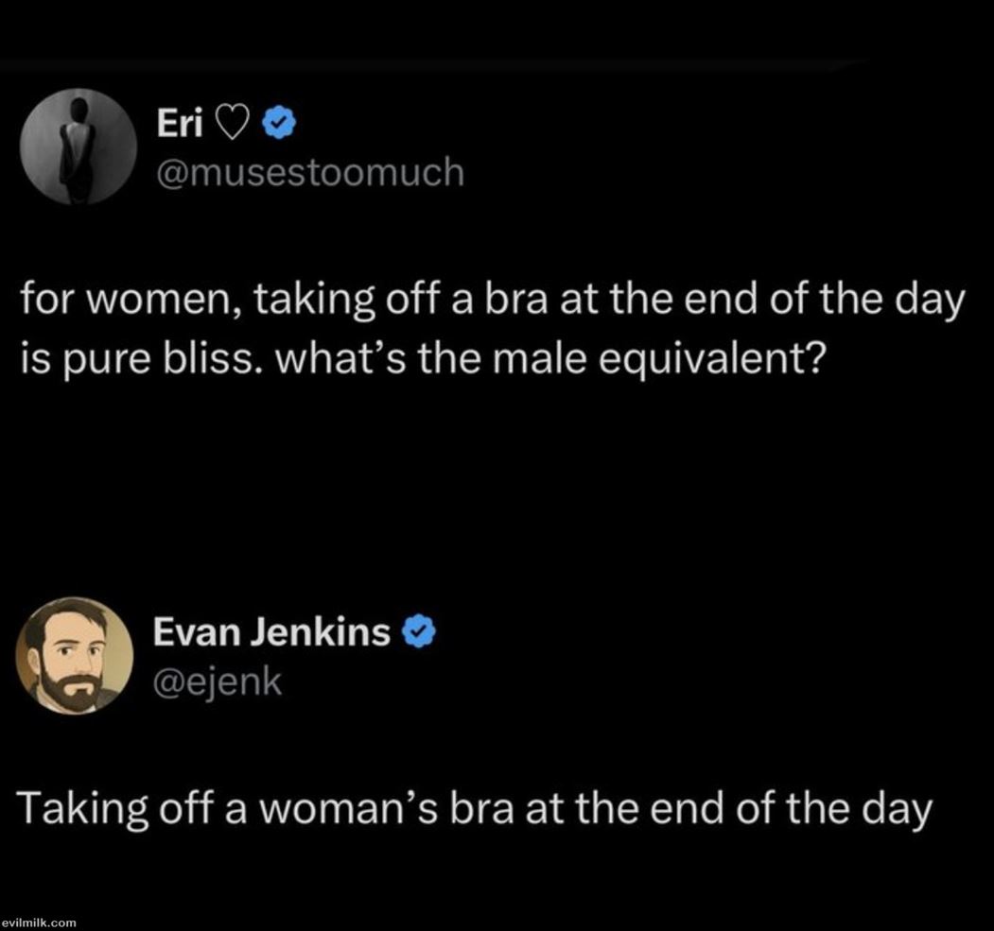Screen dimensions: 994x931
Task: Click the Evan Jenkins display name
Action: click(x=272, y=631)
